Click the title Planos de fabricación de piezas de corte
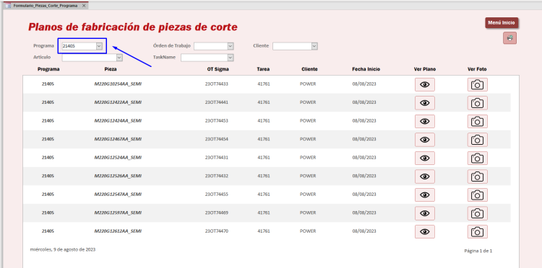The width and height of the screenshot is (542, 268). pyautogui.click(x=133, y=27)
